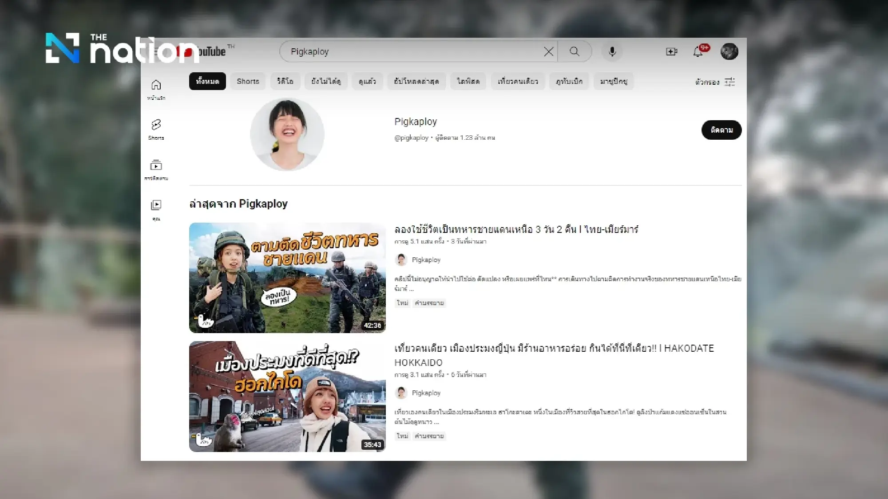Image resolution: width=888 pixels, height=499 pixels.
Task: Click the voice search microphone icon
Action: click(x=612, y=51)
